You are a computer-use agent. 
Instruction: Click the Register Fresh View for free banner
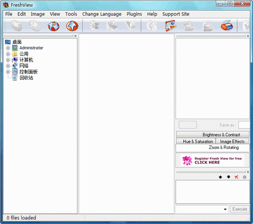point(213,160)
